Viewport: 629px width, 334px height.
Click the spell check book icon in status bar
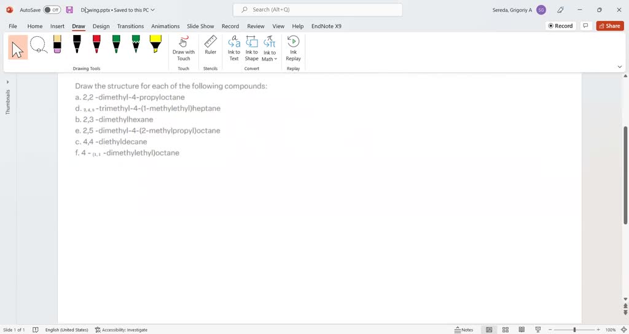click(35, 330)
